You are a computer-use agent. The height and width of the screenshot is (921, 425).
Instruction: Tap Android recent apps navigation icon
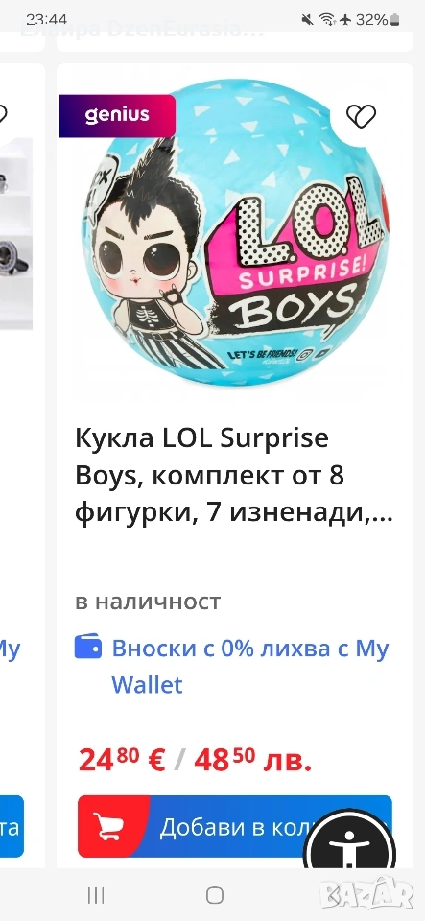[x=96, y=895]
